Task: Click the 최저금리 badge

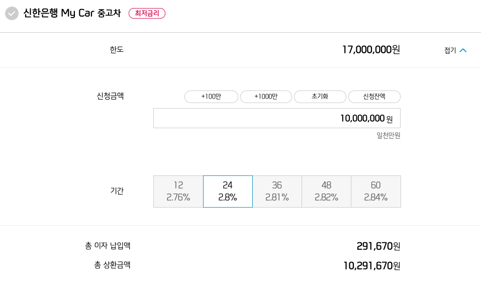Action: (x=147, y=14)
